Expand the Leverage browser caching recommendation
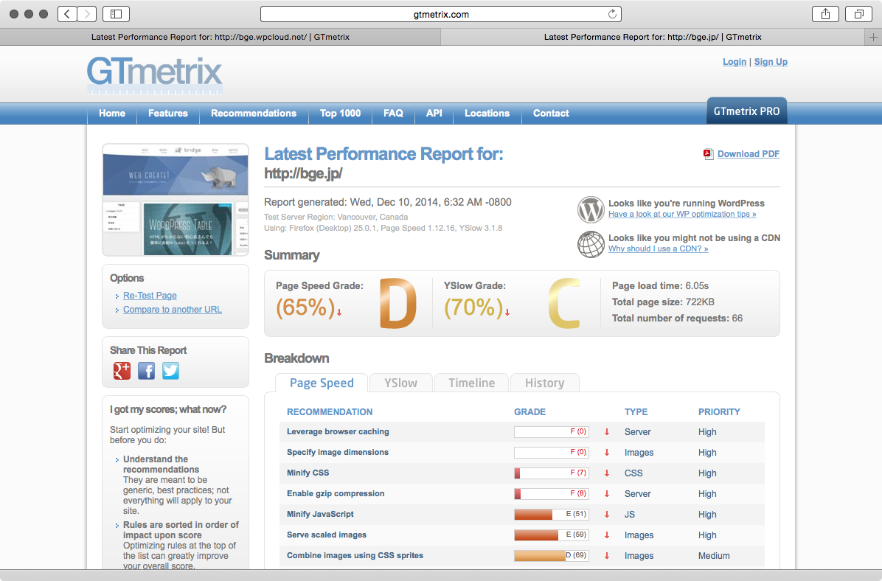This screenshot has height=581, width=882. 338,432
